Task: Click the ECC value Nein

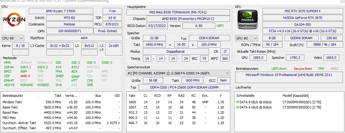Action: click(x=224, y=80)
